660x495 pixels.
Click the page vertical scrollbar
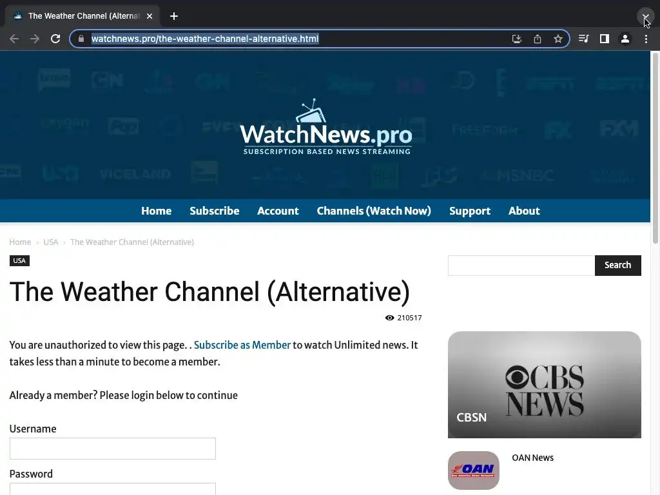(x=655, y=148)
